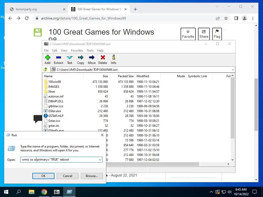Open the Windows Start menu
This screenshot has width=263, height=197.
pos(6,192)
